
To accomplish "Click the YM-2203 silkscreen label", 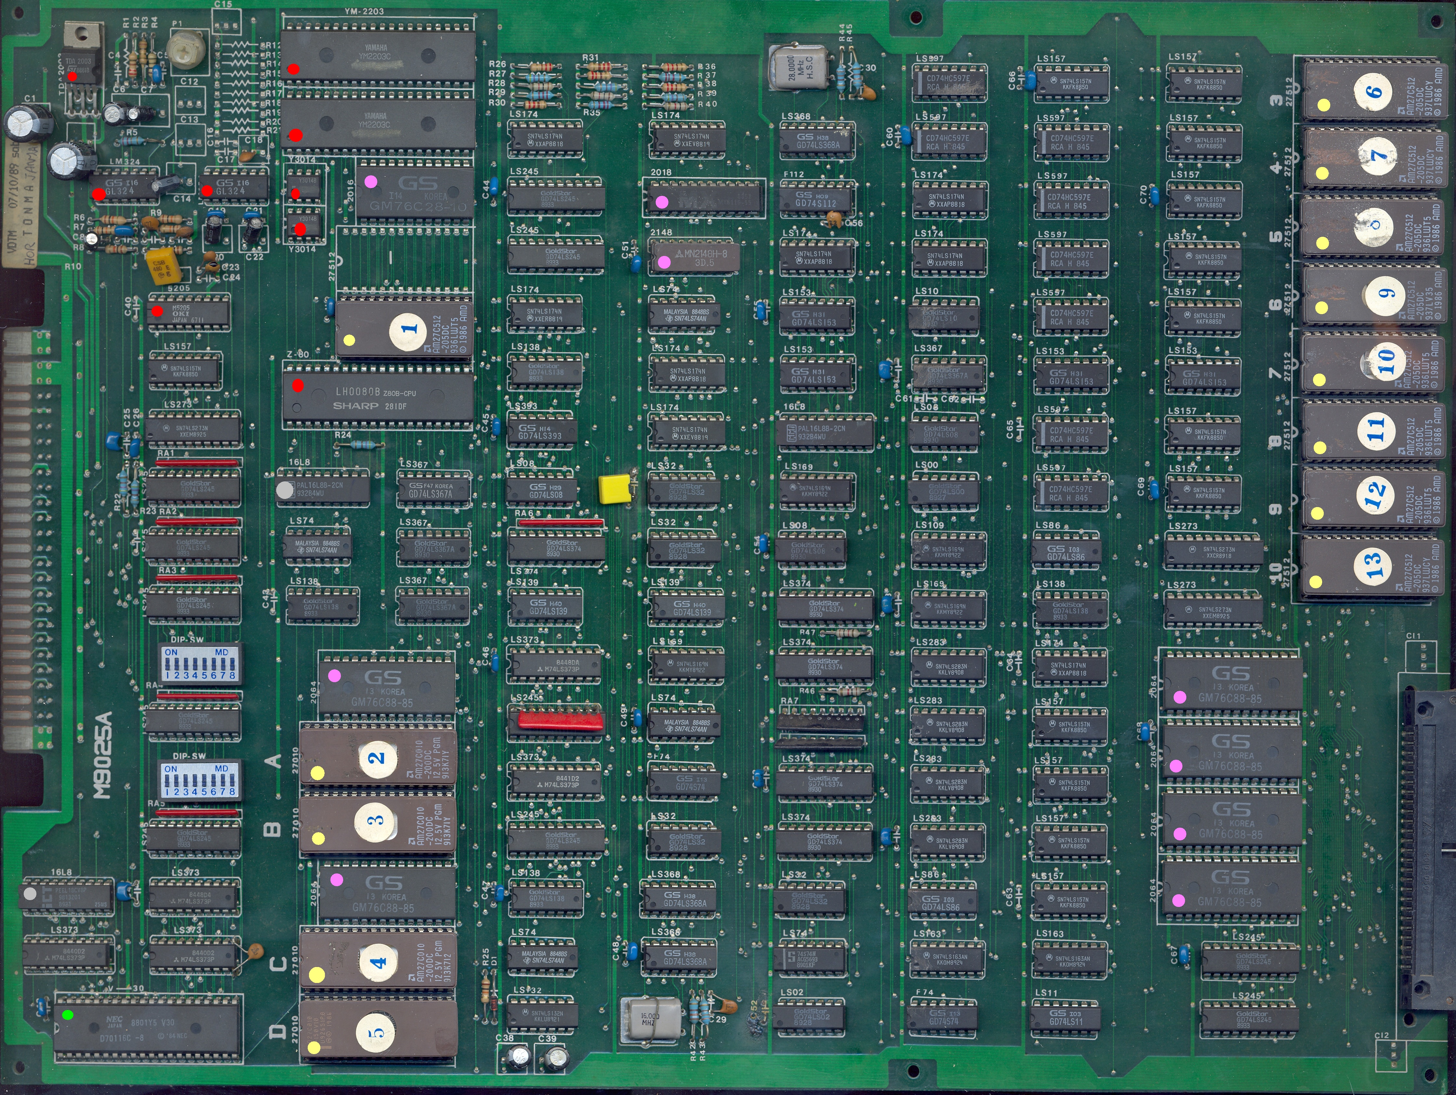I will coord(364,11).
